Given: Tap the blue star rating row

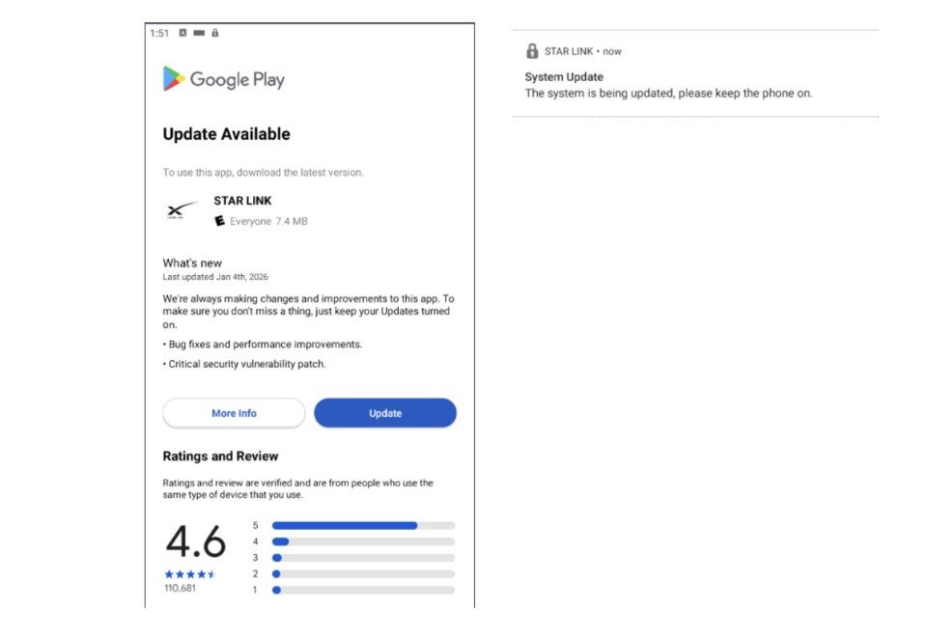Looking at the screenshot, I should (x=189, y=574).
